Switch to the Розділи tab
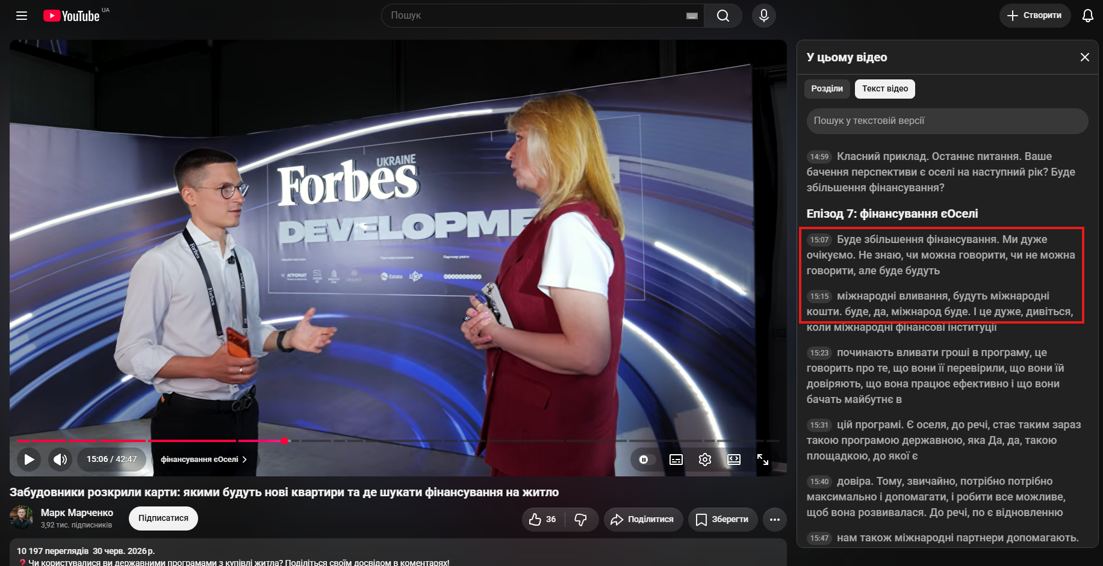Viewport: 1103px width, 566px height. click(x=827, y=89)
